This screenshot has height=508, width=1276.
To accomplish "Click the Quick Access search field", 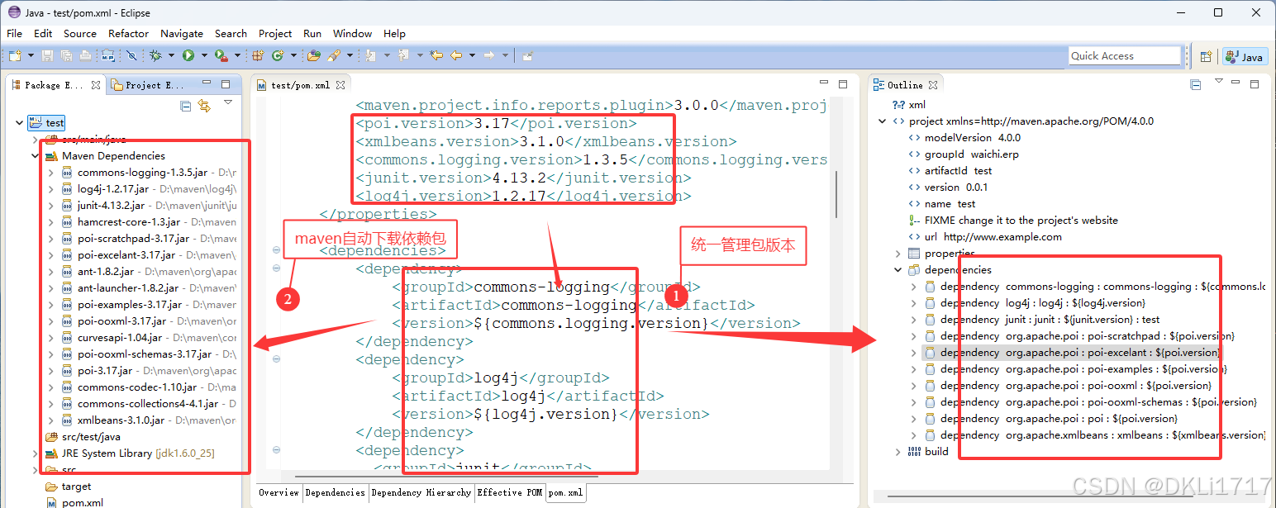I will point(1124,55).
